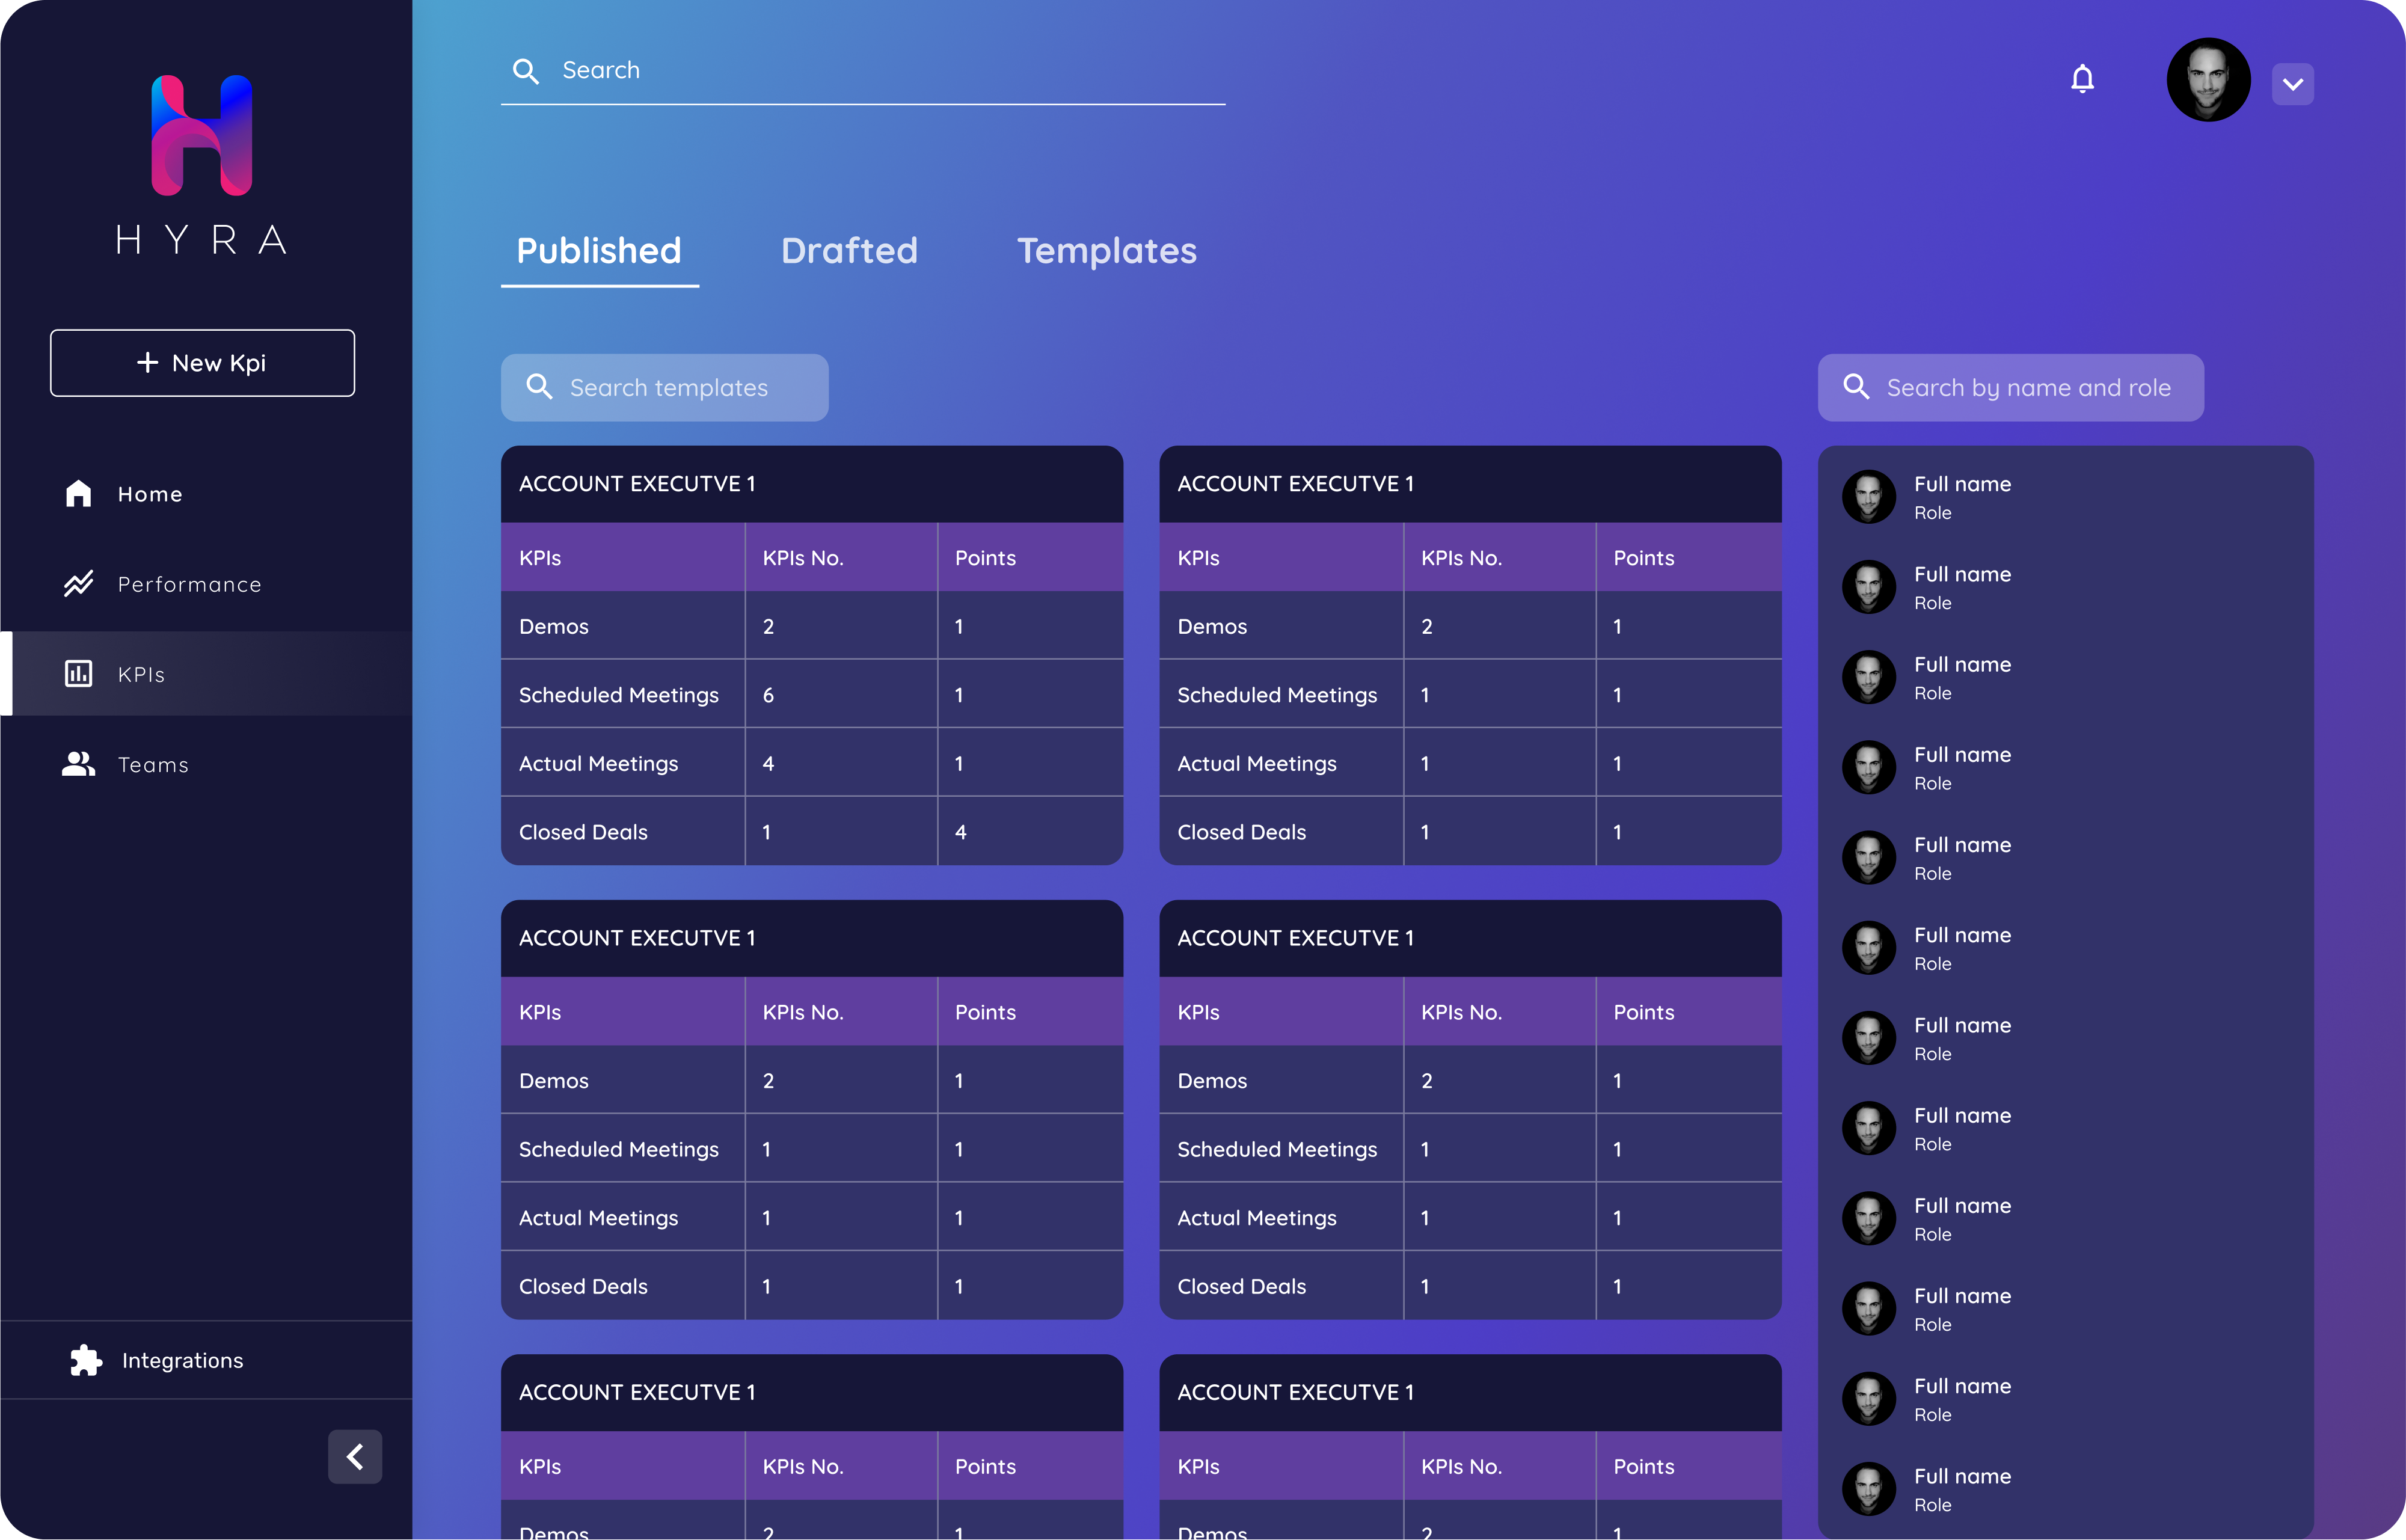Click the tenth Full name avatar in the list
Screen dimensions: 2406x1540
[1869, 1308]
